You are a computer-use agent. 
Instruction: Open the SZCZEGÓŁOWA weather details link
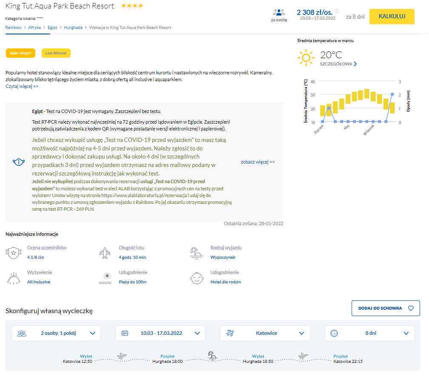click(338, 64)
